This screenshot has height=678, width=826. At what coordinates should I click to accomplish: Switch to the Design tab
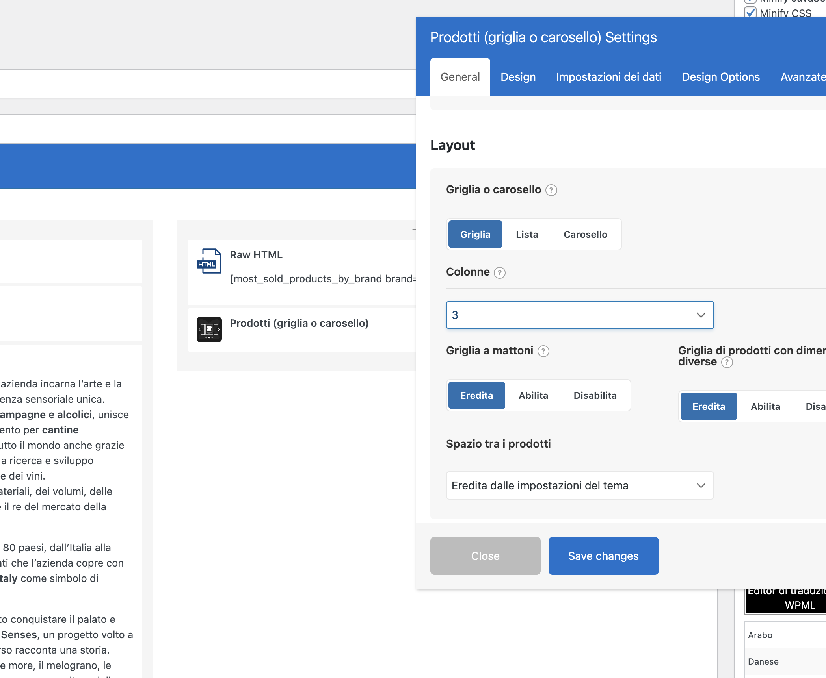click(x=518, y=77)
